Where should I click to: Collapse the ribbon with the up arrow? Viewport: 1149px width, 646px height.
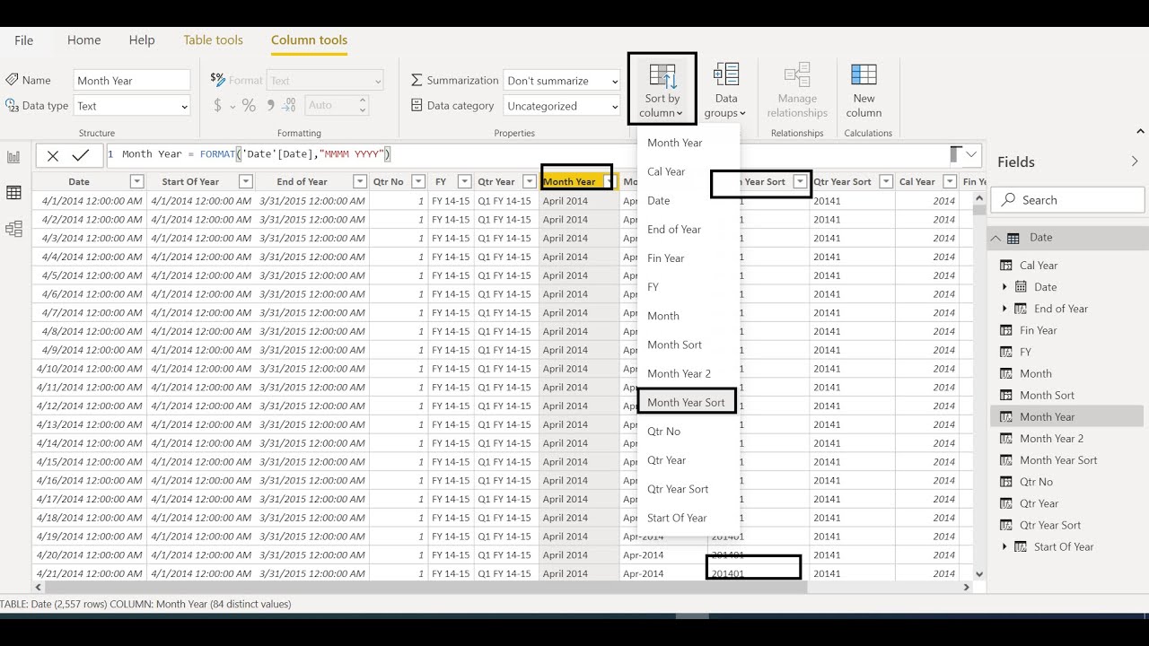click(x=1140, y=132)
